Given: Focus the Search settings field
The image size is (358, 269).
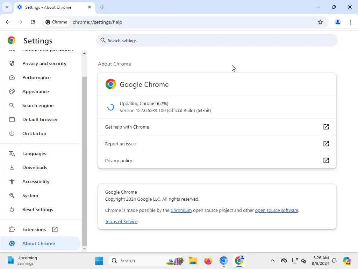Looking at the screenshot, I should pos(217,41).
